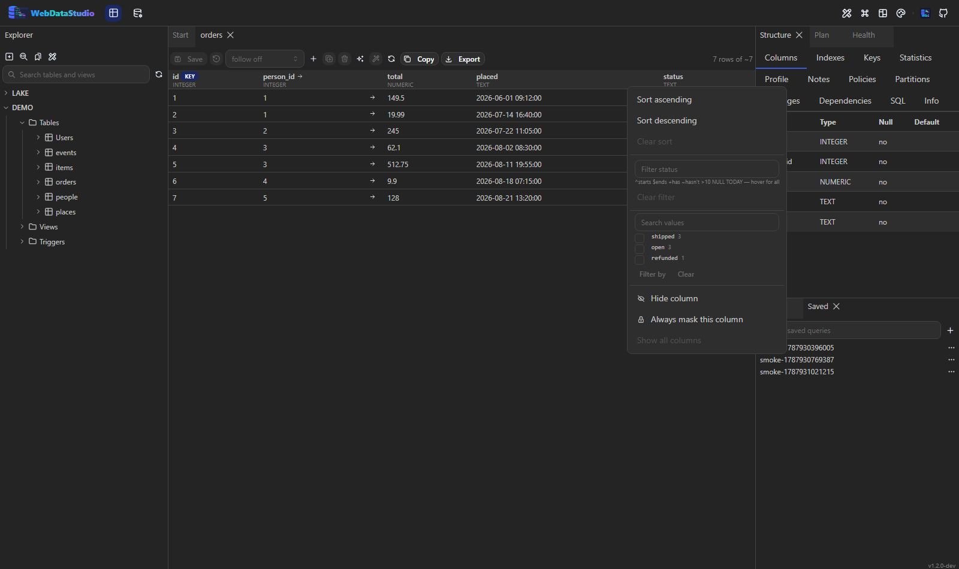Switch to the Start tab
This screenshot has width=959, height=569.
click(180, 35)
